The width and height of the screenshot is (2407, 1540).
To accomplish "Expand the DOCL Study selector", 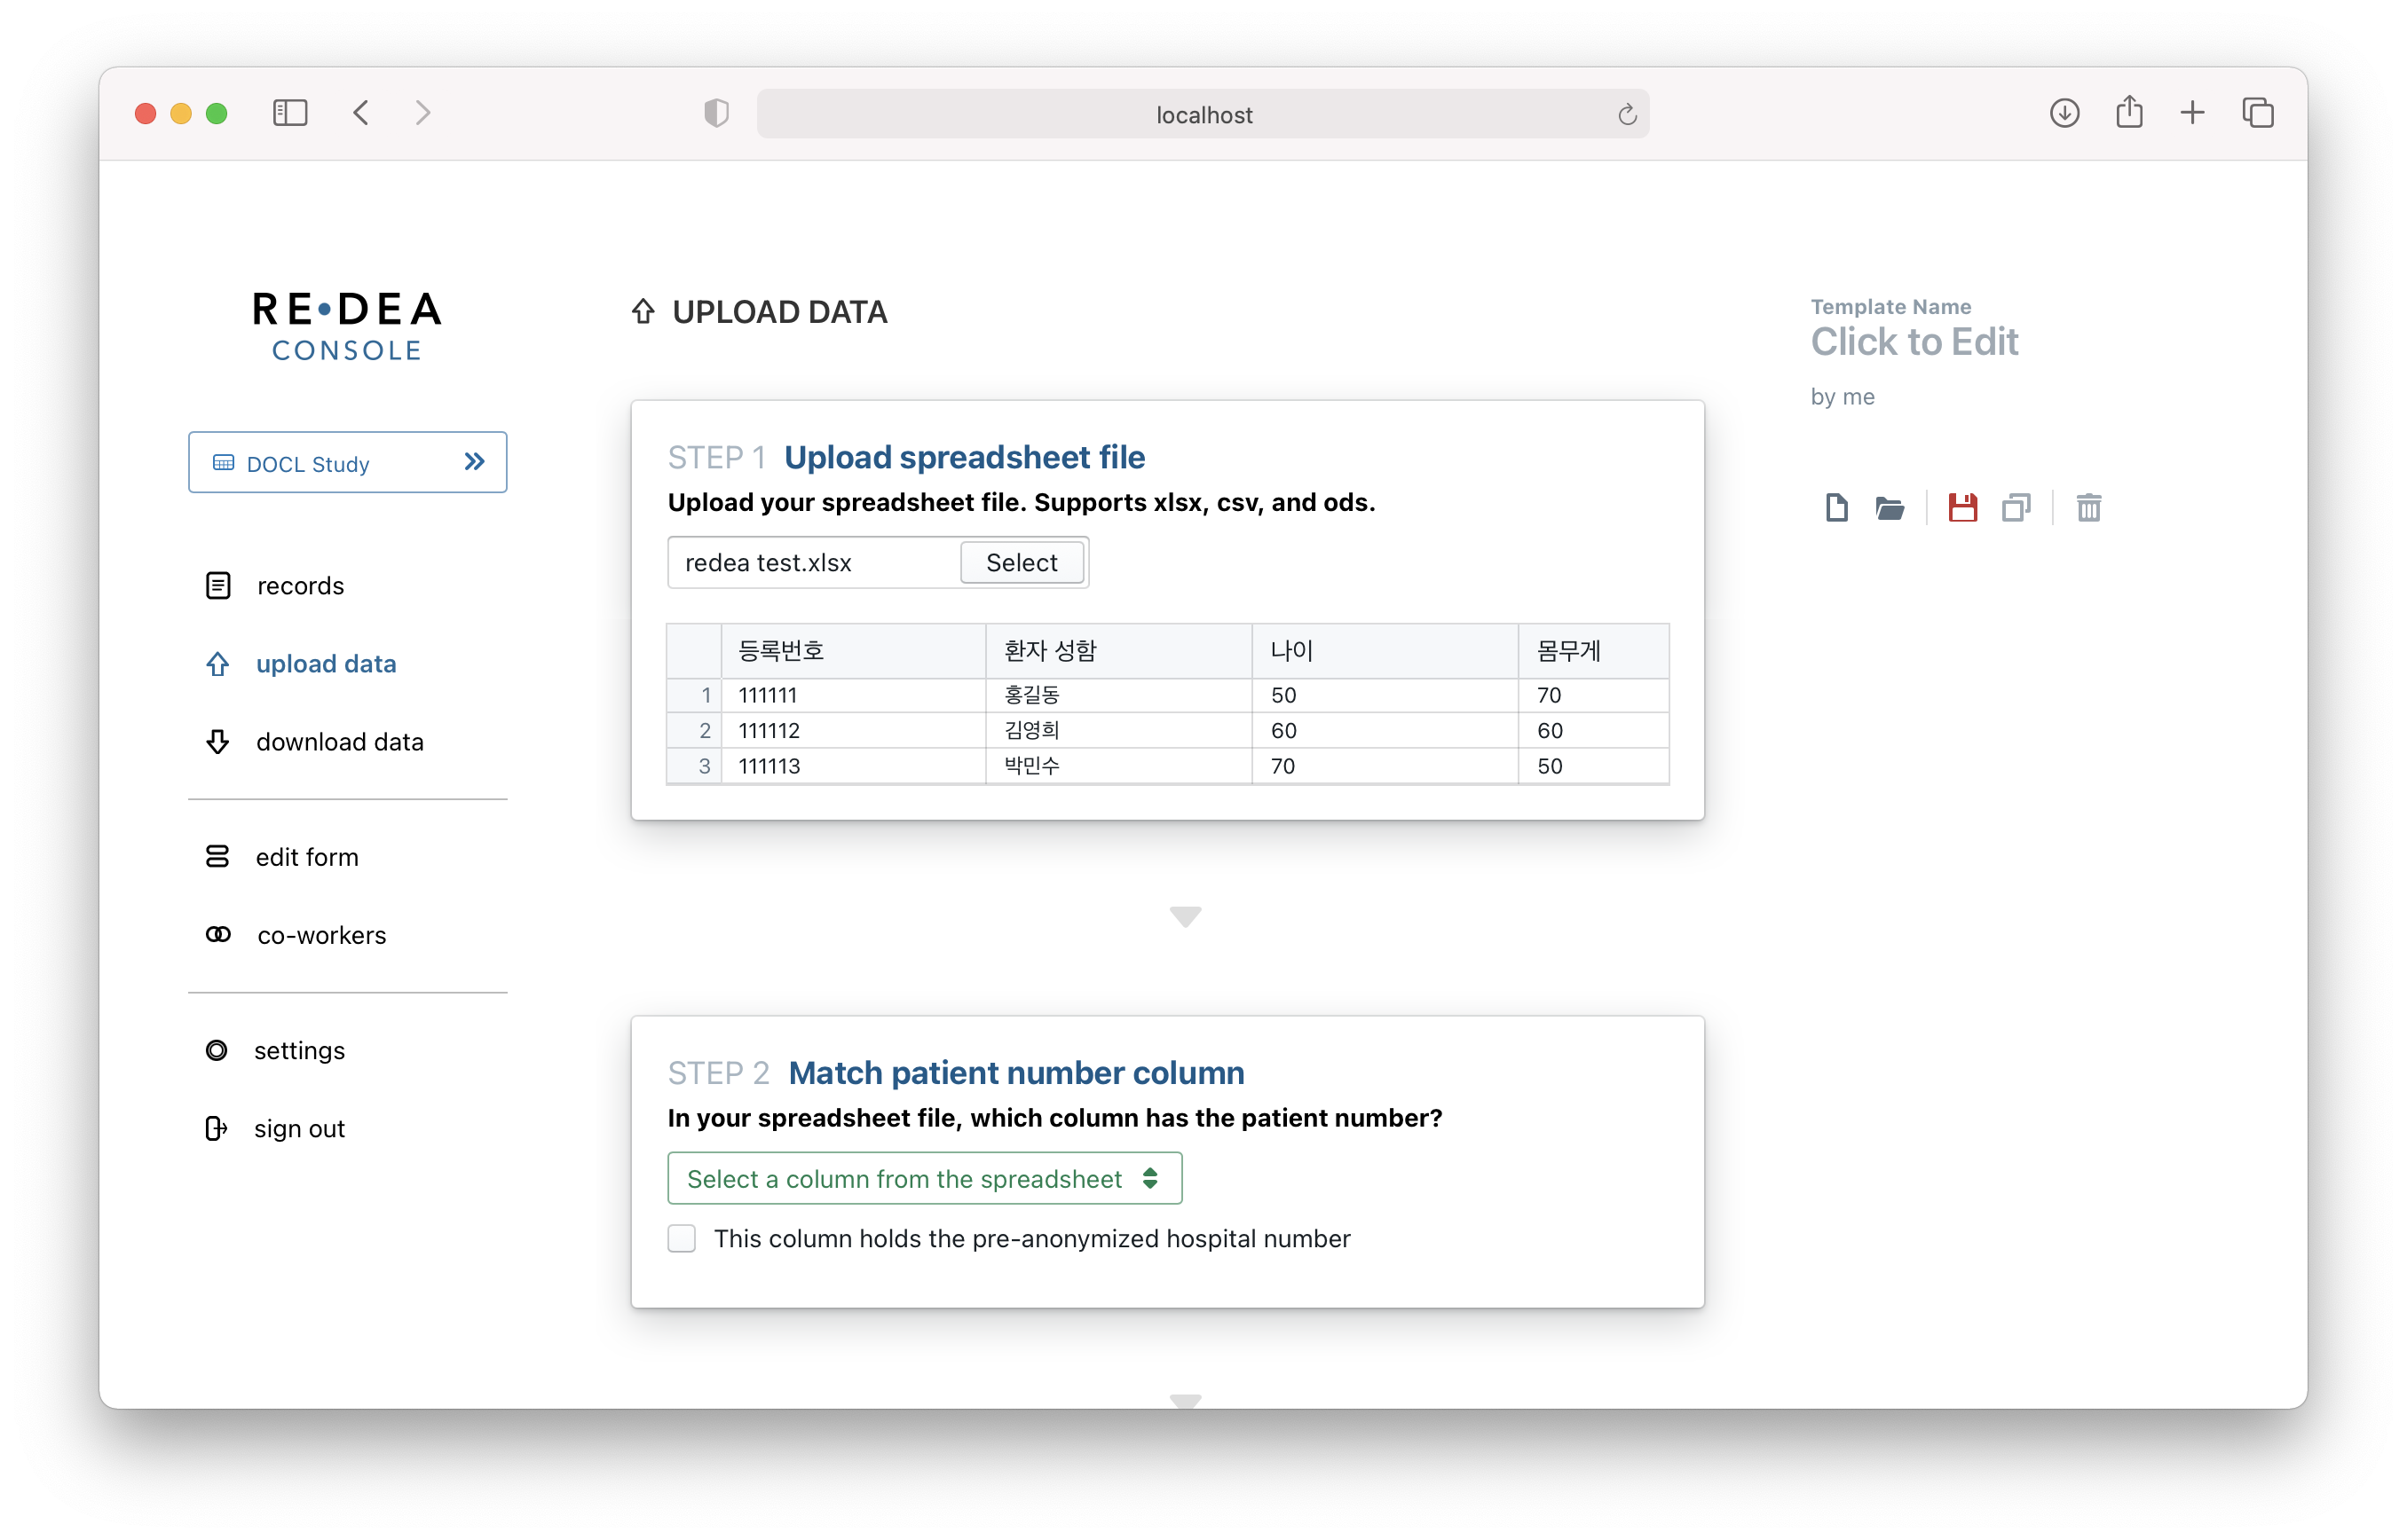I will point(347,463).
